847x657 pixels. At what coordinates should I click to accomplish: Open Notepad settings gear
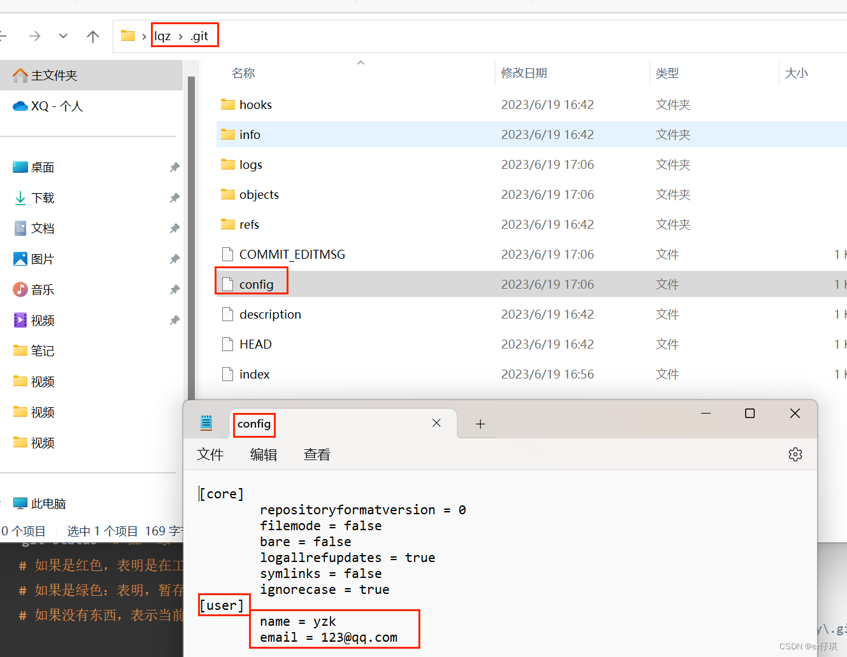point(795,454)
